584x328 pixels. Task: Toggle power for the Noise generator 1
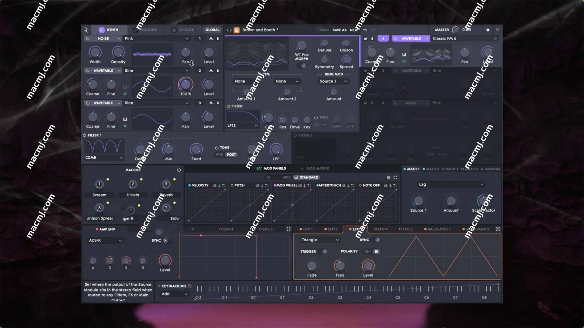pos(88,39)
